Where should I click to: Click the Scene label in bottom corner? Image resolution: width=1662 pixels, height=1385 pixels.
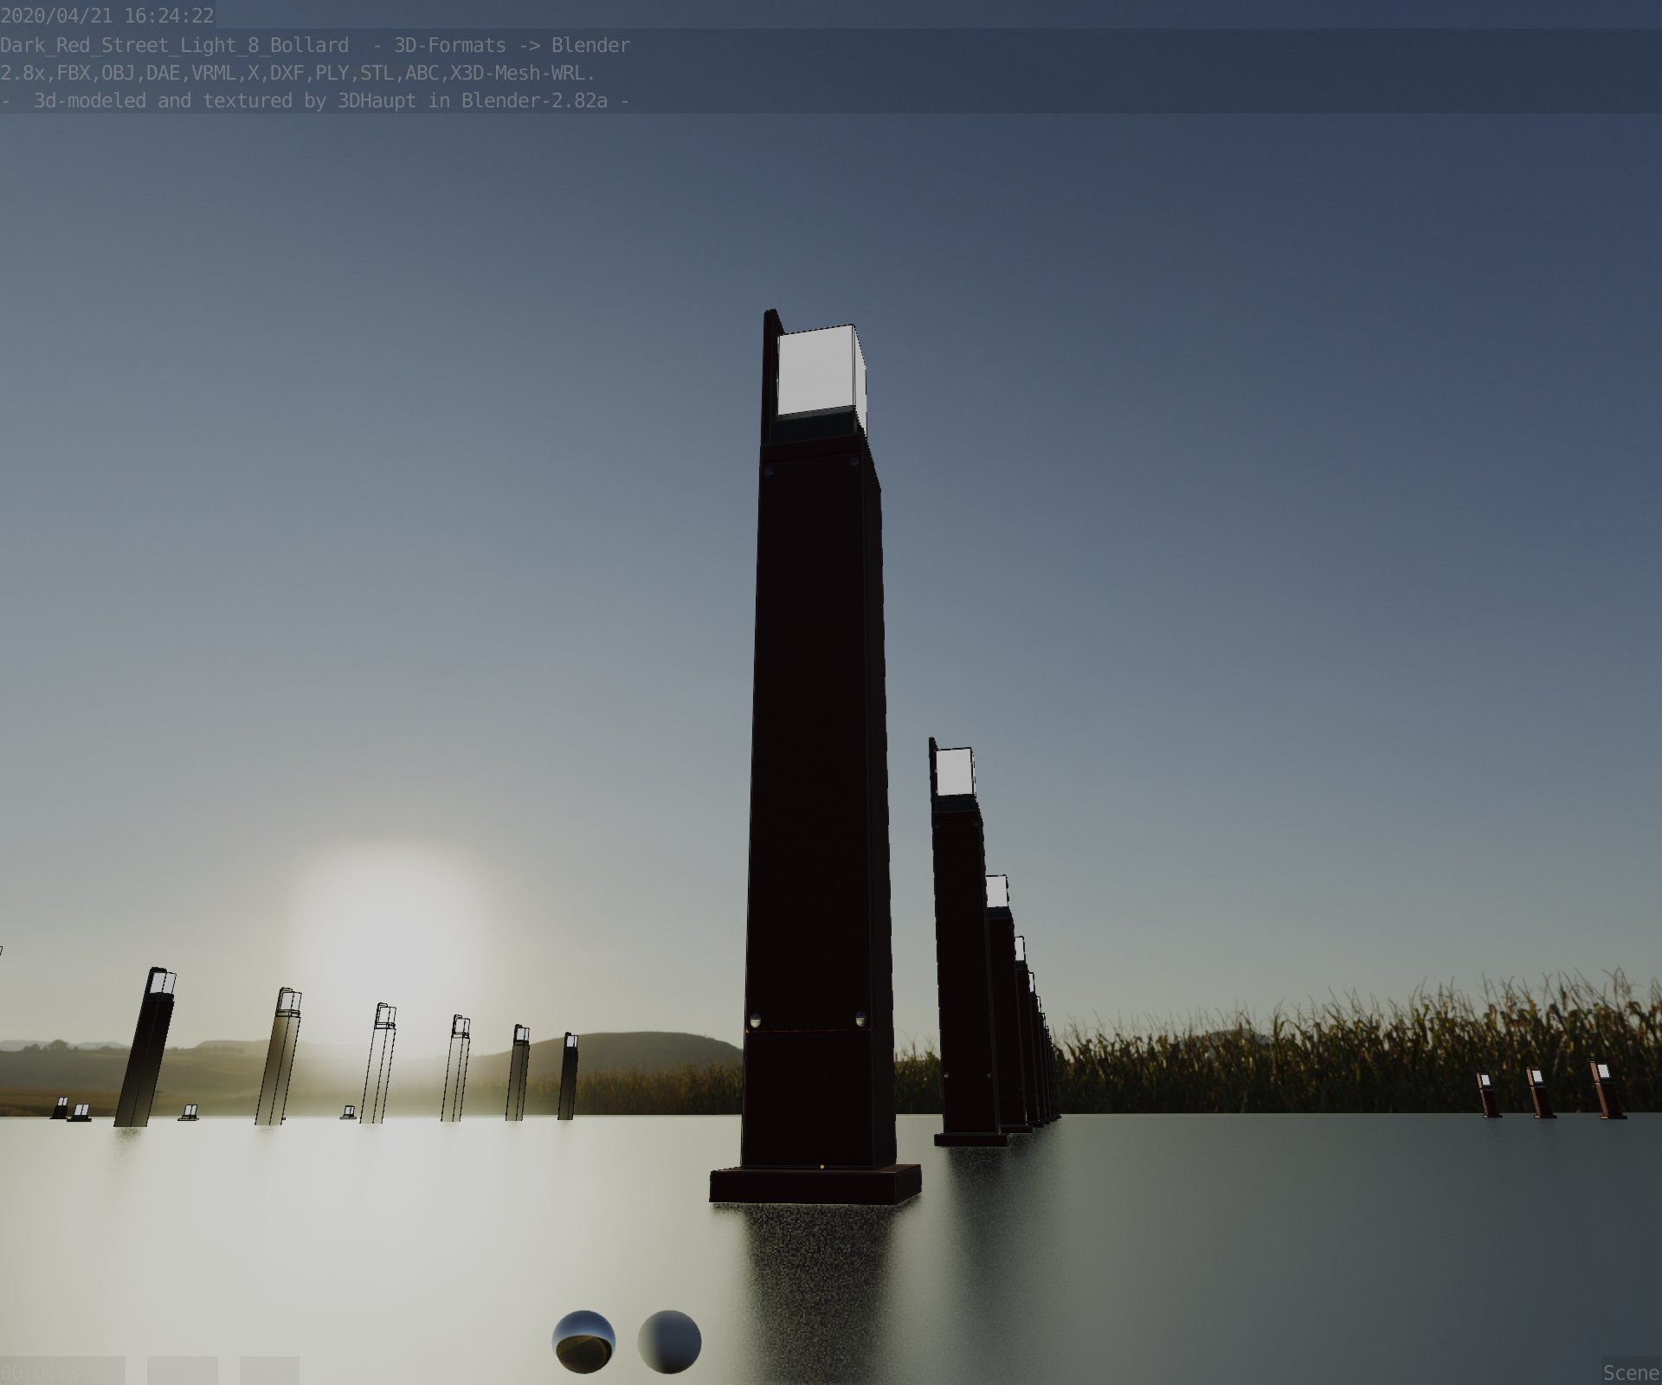(1630, 1372)
